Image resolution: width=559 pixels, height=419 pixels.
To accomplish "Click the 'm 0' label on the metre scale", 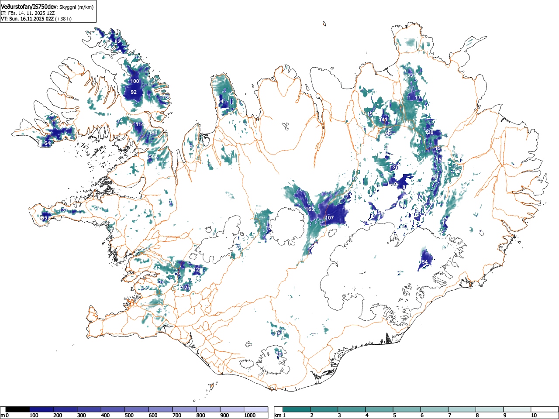I will click(5, 416).
